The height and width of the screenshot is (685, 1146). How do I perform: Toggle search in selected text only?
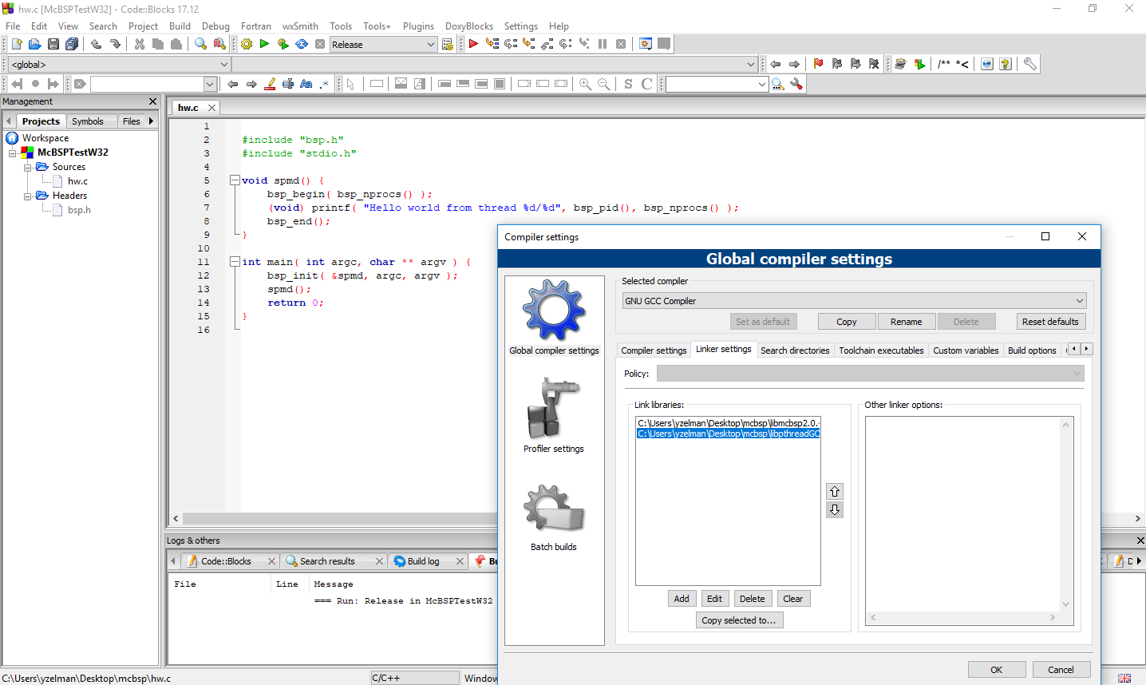point(288,84)
